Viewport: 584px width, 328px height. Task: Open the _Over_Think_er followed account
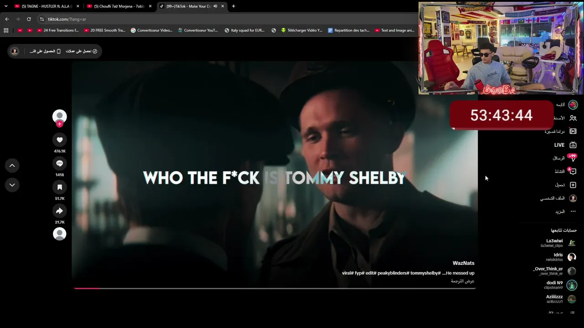(x=555, y=271)
